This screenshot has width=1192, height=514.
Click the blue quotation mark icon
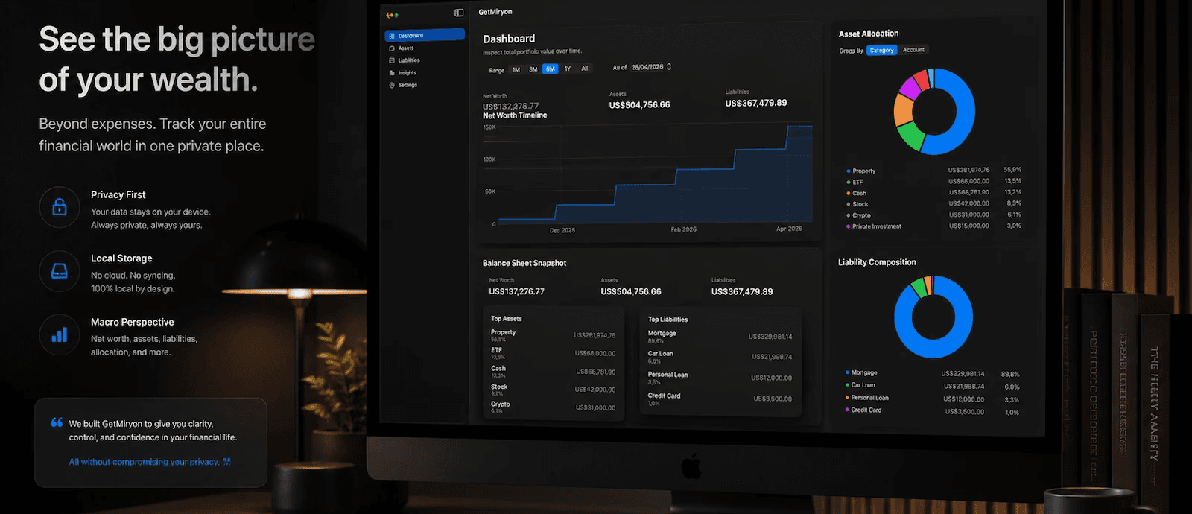[57, 422]
